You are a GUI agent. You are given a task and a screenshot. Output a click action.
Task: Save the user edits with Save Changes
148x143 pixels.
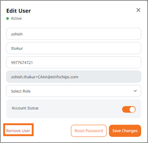pos(125,131)
